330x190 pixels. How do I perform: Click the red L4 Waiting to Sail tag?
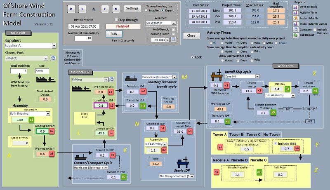click(x=111, y=92)
